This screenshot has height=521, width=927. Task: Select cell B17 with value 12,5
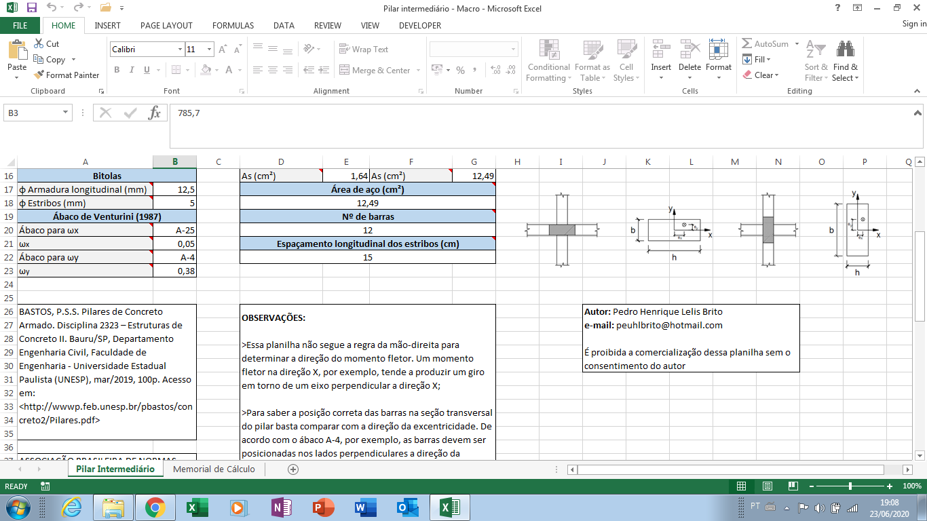pos(175,189)
